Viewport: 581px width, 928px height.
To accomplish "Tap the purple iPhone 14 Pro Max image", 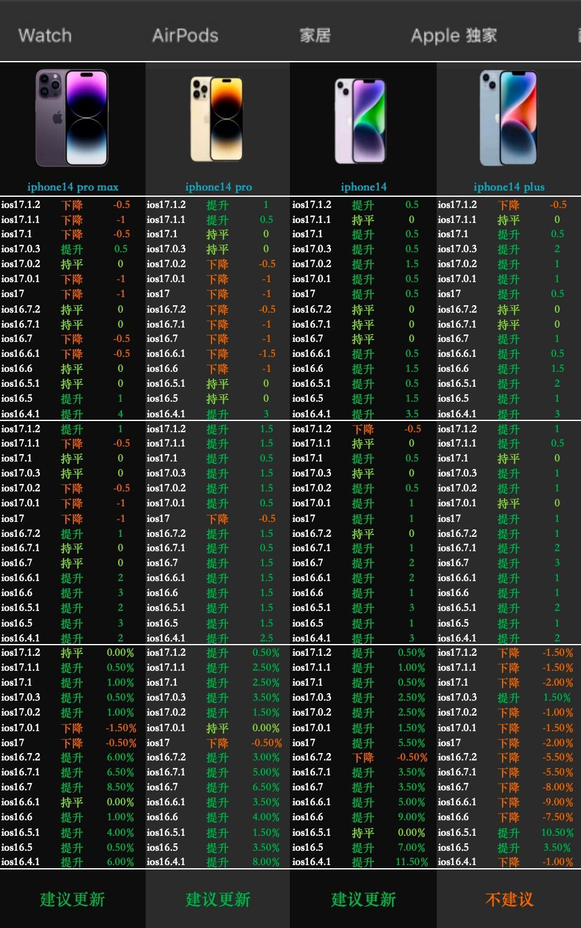I will click(72, 118).
